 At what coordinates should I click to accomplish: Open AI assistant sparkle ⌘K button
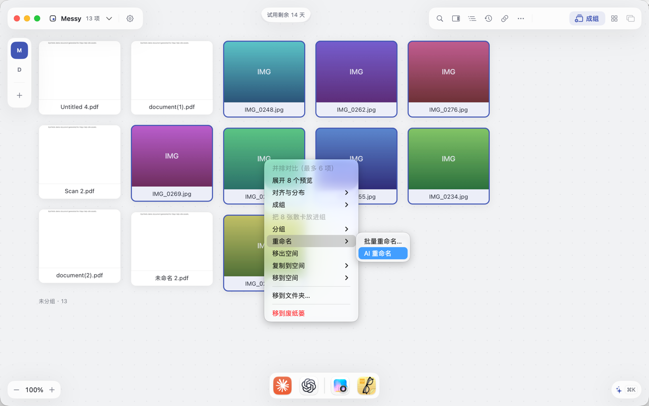click(626, 390)
